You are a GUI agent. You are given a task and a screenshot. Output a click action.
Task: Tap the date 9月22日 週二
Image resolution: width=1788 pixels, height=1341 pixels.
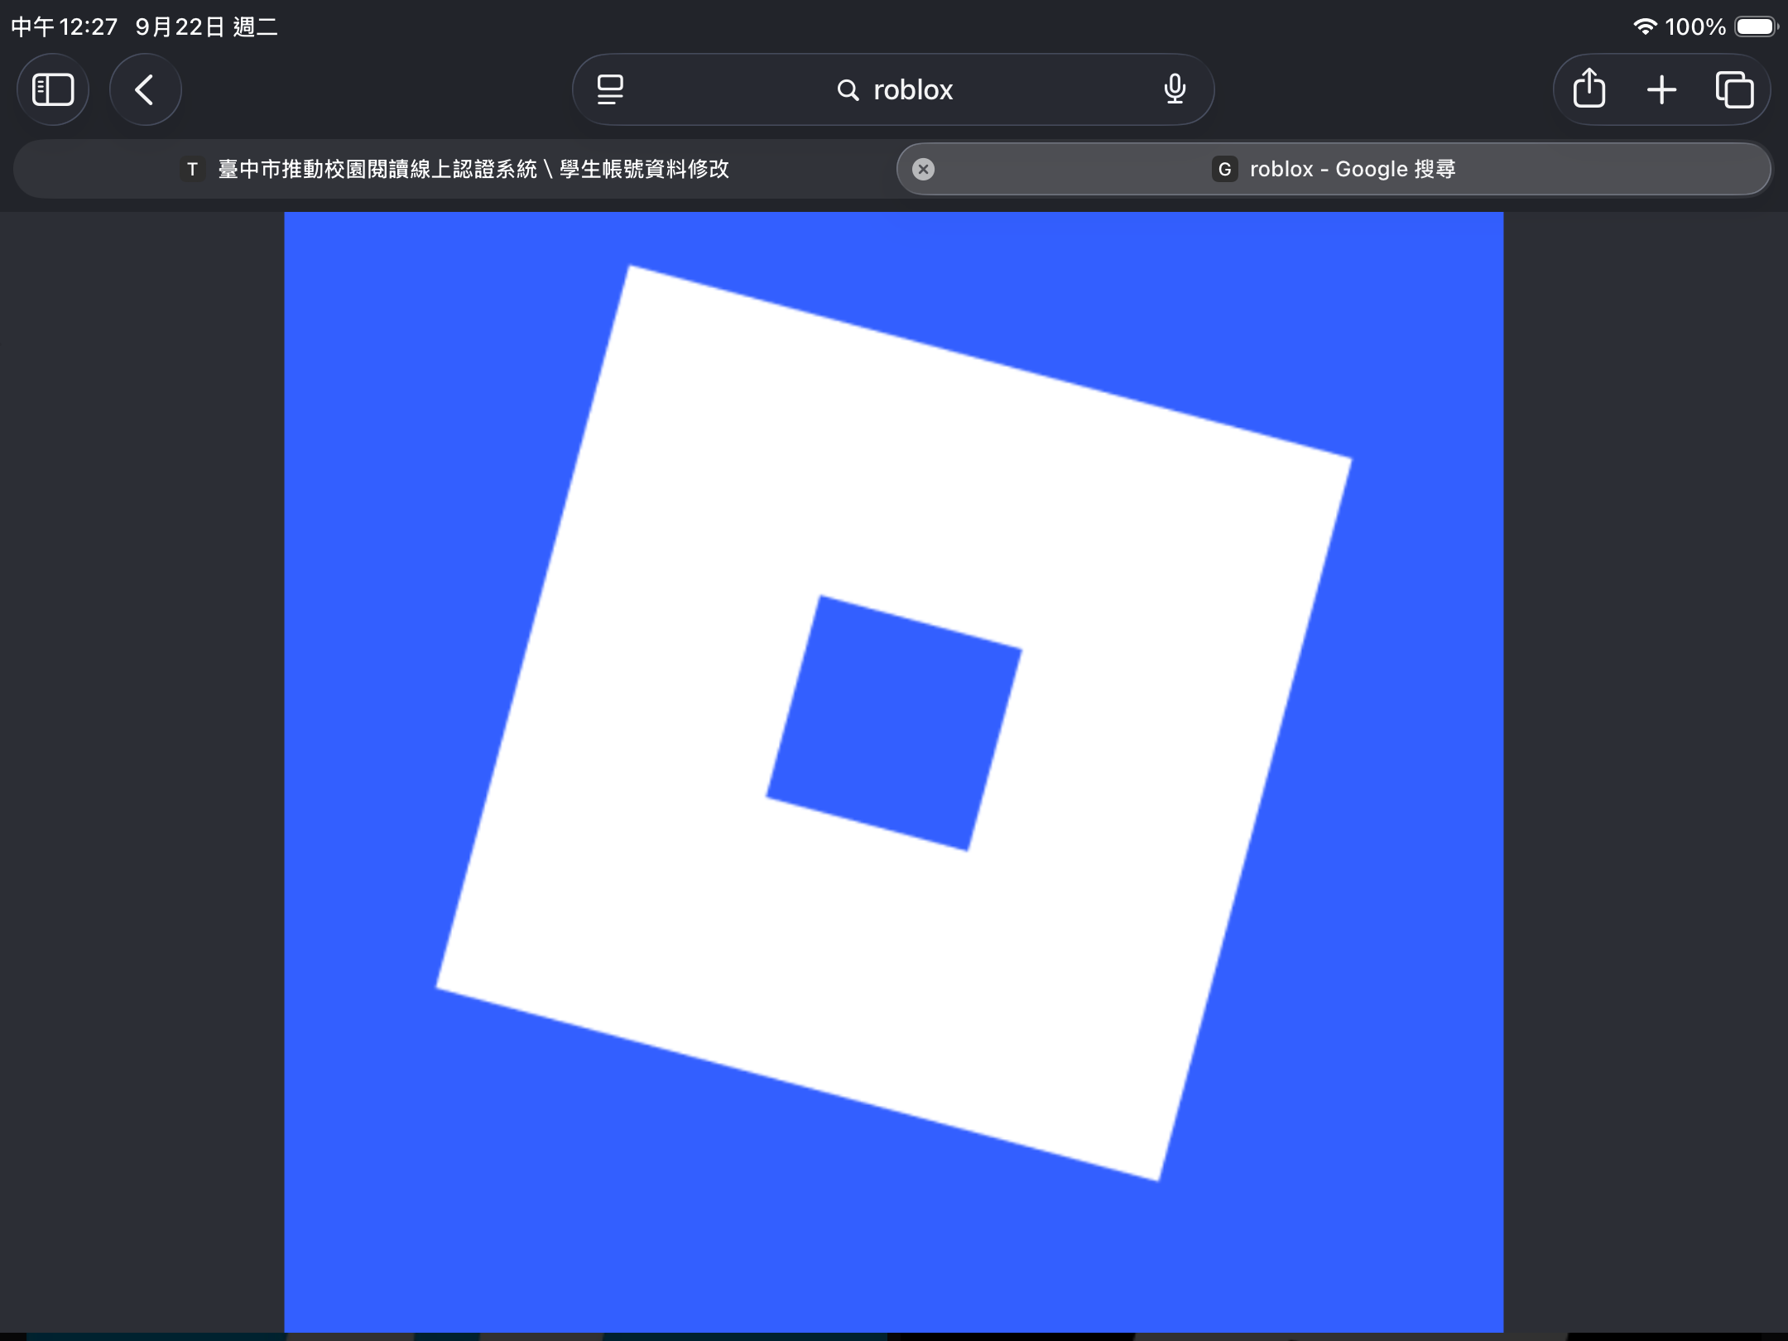[x=206, y=27]
